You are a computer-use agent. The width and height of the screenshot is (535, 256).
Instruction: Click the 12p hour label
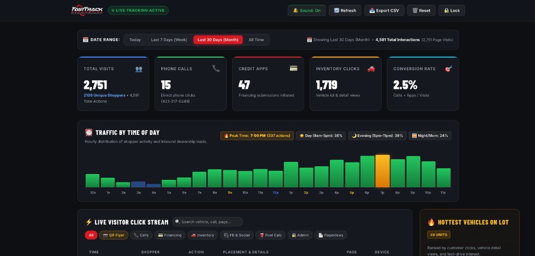click(x=275, y=193)
